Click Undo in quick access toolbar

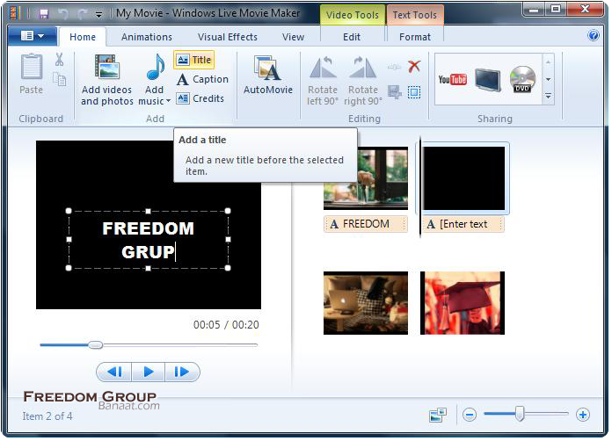click(x=62, y=14)
